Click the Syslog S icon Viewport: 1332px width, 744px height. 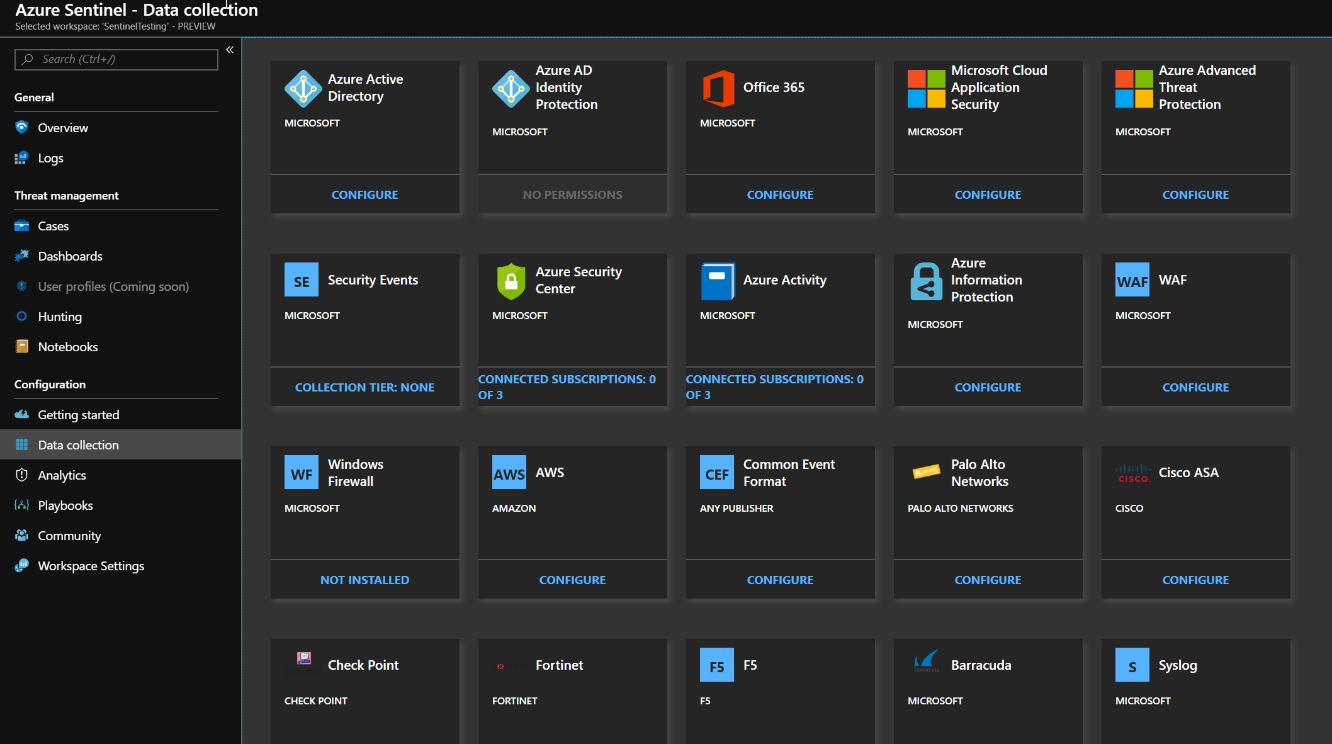[x=1132, y=665]
